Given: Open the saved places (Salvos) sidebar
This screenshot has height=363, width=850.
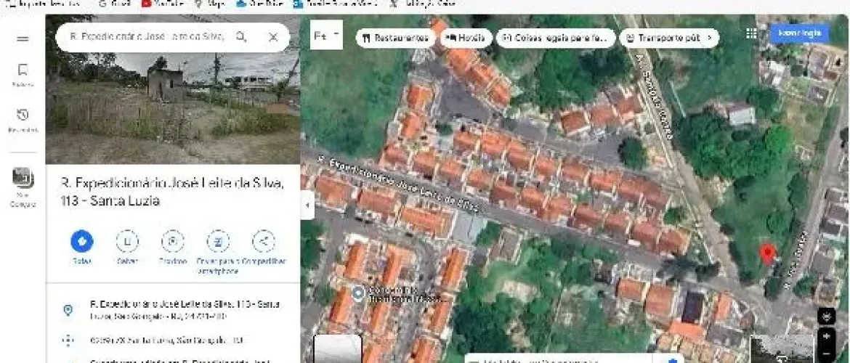Looking at the screenshot, I should (x=23, y=73).
